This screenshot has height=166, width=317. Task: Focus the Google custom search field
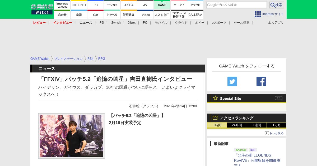click(236, 5)
